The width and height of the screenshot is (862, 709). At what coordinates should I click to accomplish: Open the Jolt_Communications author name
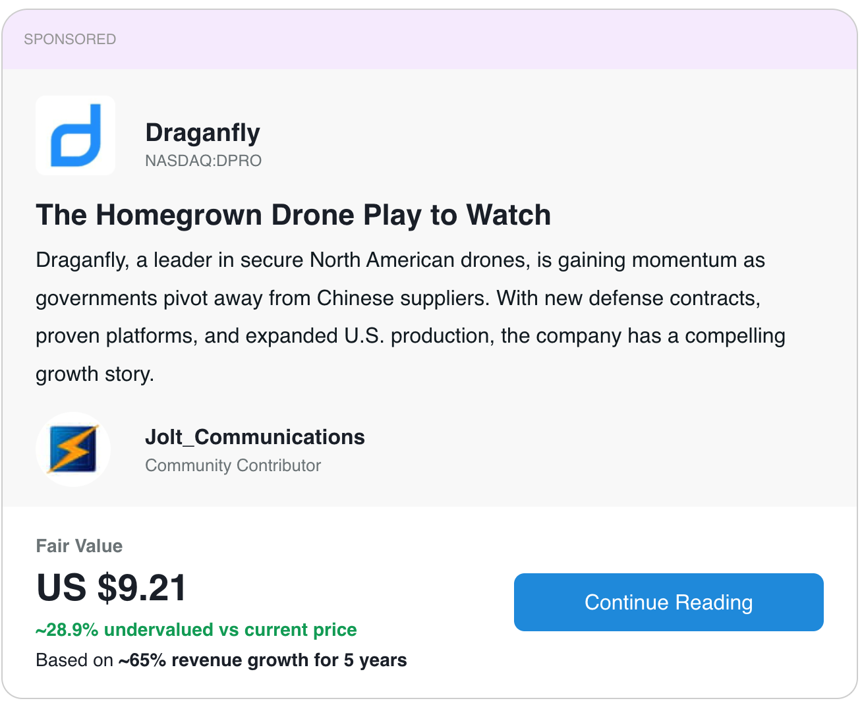coord(254,437)
